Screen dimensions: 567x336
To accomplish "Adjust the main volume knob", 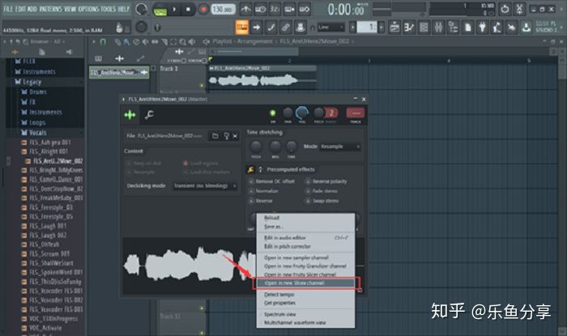I will pyautogui.click(x=141, y=10).
